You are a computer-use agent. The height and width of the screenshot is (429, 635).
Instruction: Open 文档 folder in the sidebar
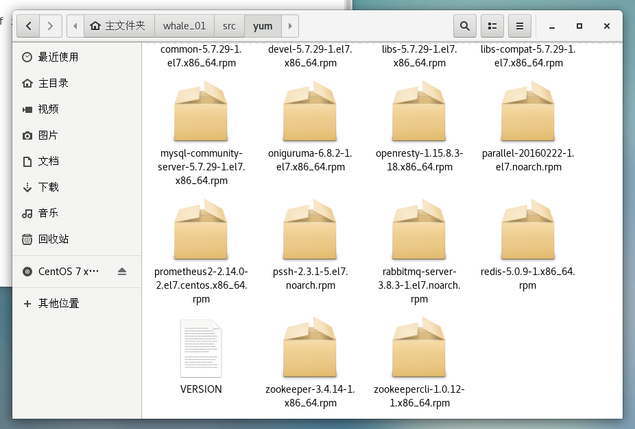coord(77,161)
